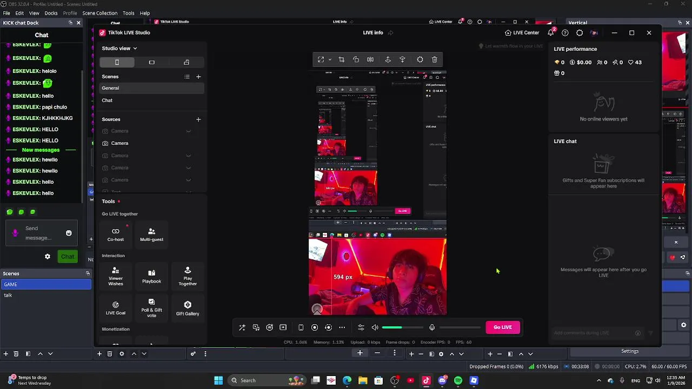The height and width of the screenshot is (389, 692).
Task: Add a new source with plus
Action: point(198,119)
